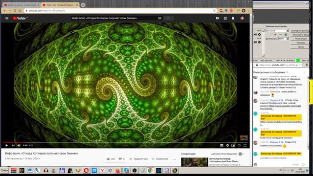The height and width of the screenshot is (176, 313).
Task: Open first OBS mixer channel settings gear
Action: point(260,34)
